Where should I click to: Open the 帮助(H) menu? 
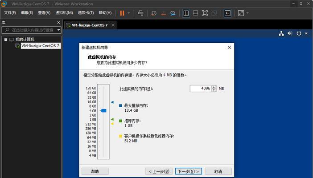tap(105, 13)
